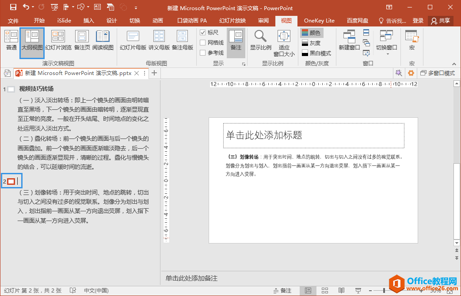Select Grayscale (灰度) color mode
The height and width of the screenshot is (296, 461).
click(x=311, y=43)
